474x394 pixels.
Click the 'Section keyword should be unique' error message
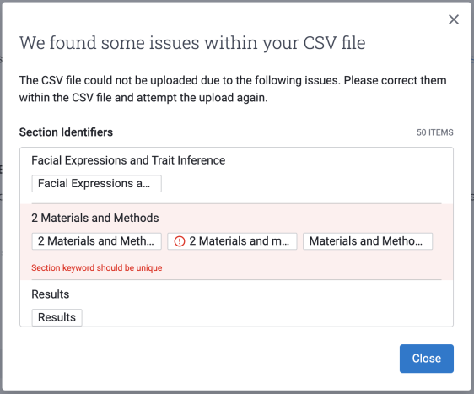[97, 268]
